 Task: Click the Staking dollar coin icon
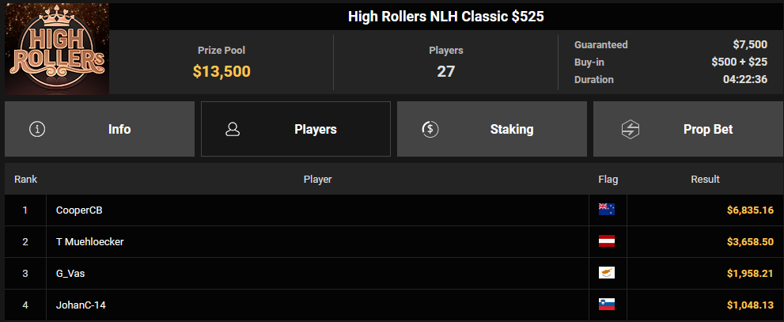coord(430,129)
